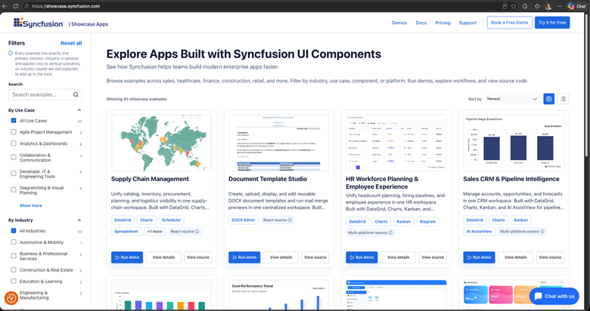Click the Syncfusion logo
590x311 pixels.
pyautogui.click(x=39, y=23)
